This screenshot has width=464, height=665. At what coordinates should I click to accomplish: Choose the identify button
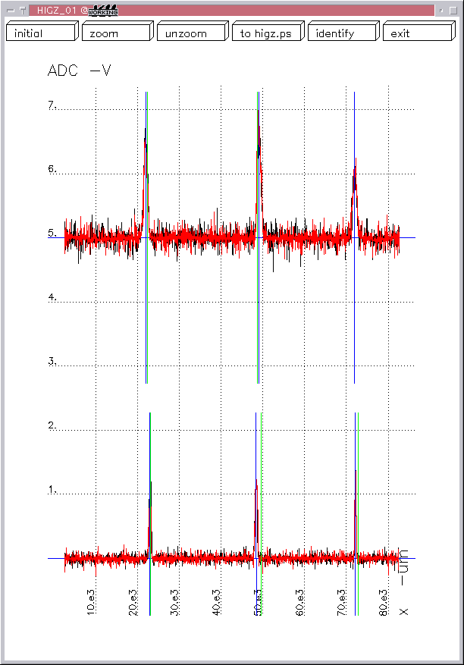(x=344, y=31)
